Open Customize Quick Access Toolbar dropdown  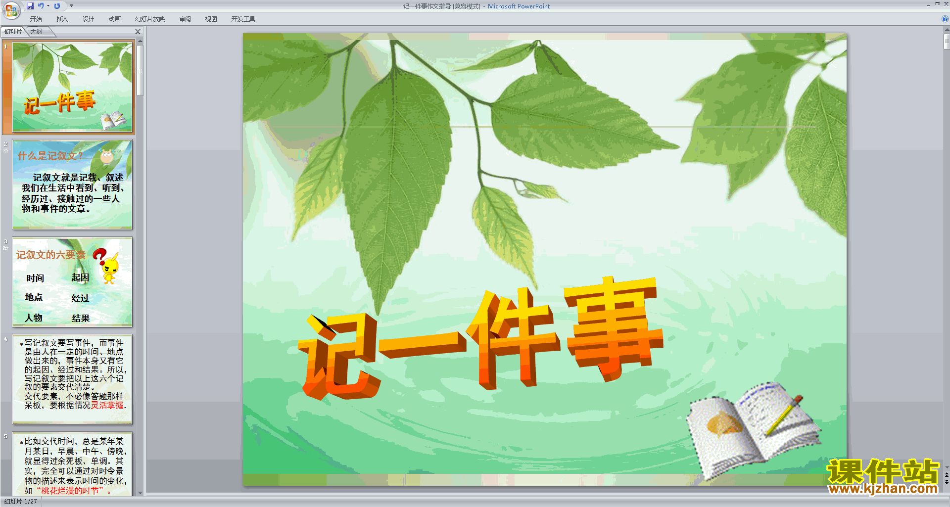[71, 6]
